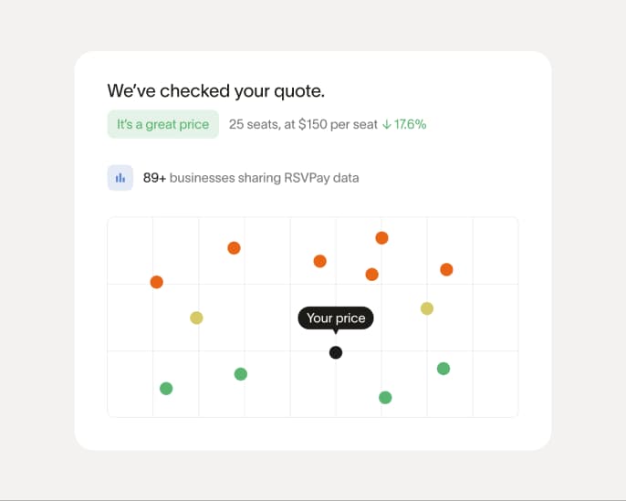Select the second green dot from the left
This screenshot has width=626, height=501.
pyautogui.click(x=241, y=374)
